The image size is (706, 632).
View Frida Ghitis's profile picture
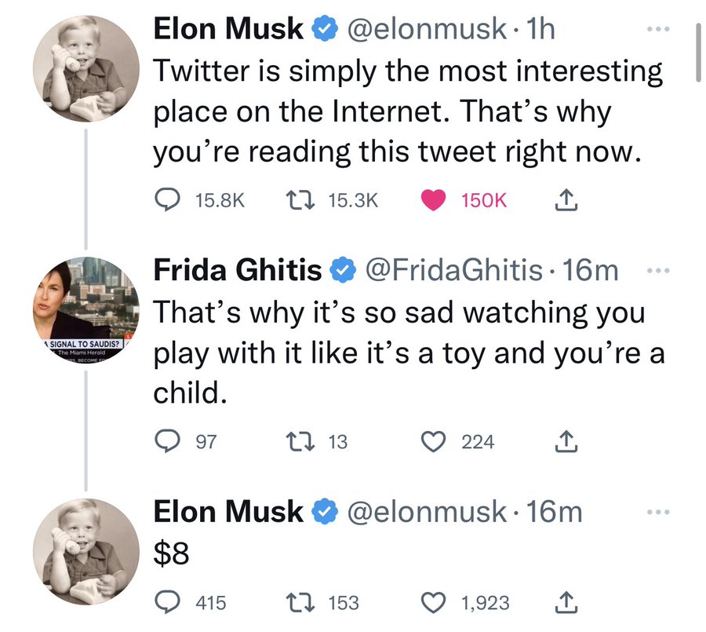click(86, 309)
